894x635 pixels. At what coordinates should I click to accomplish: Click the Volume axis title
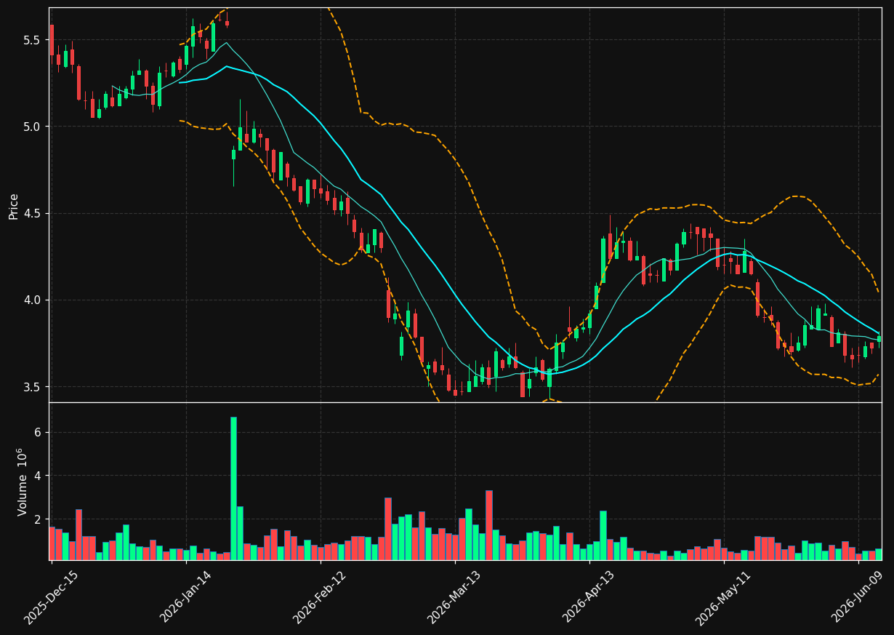tap(23, 482)
